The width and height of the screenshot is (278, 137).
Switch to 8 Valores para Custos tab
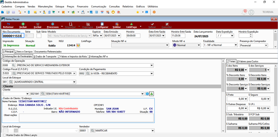coord(247,61)
